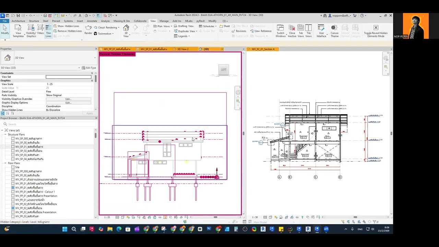Click Close Inactive views

point(292,31)
